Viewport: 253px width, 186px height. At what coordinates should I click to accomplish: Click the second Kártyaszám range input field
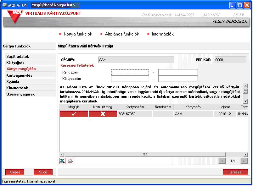pyautogui.click(x=178, y=79)
